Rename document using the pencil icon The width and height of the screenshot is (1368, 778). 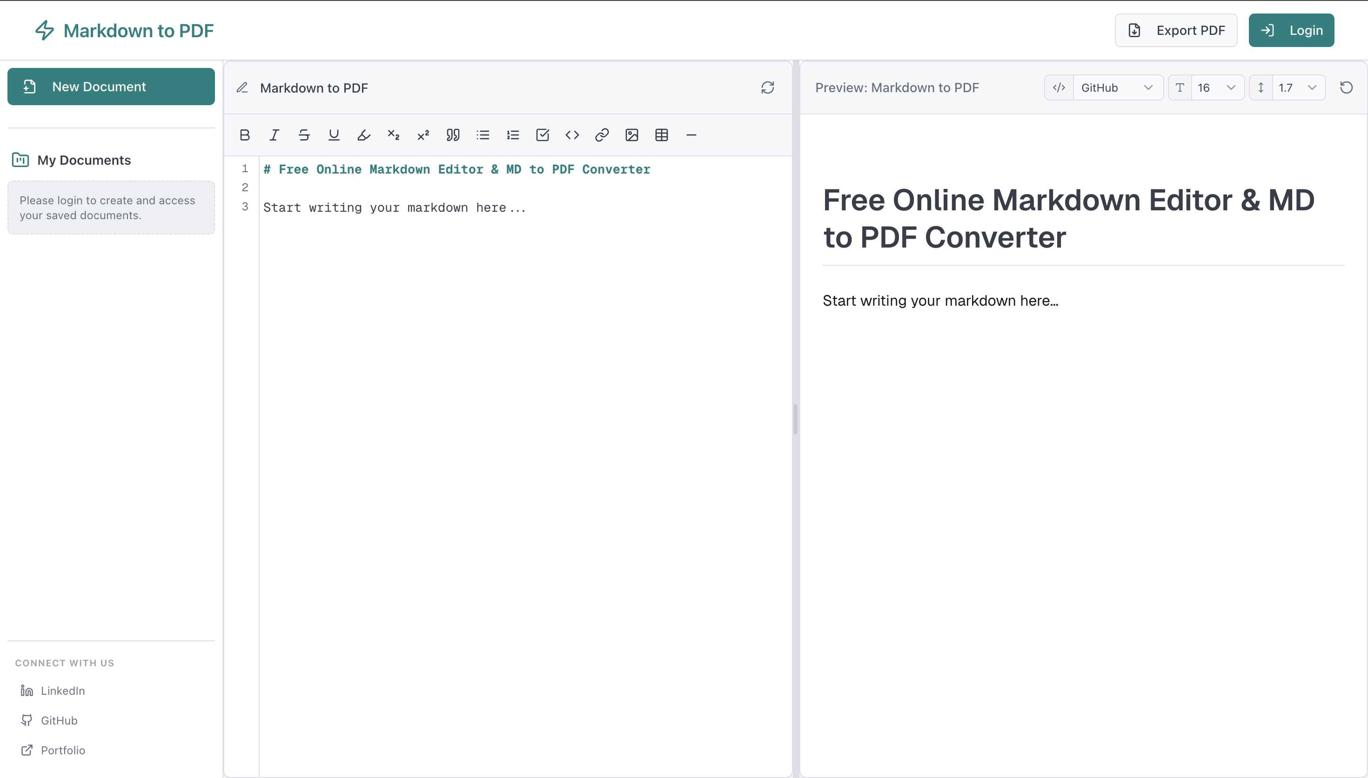[242, 87]
